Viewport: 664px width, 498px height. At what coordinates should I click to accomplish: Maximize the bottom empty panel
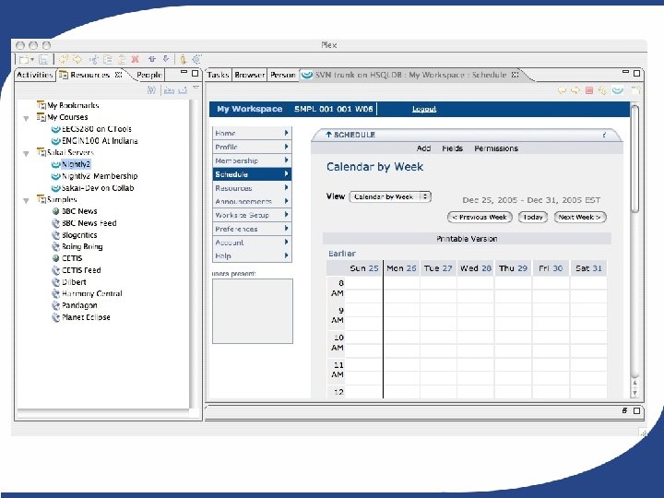[636, 410]
